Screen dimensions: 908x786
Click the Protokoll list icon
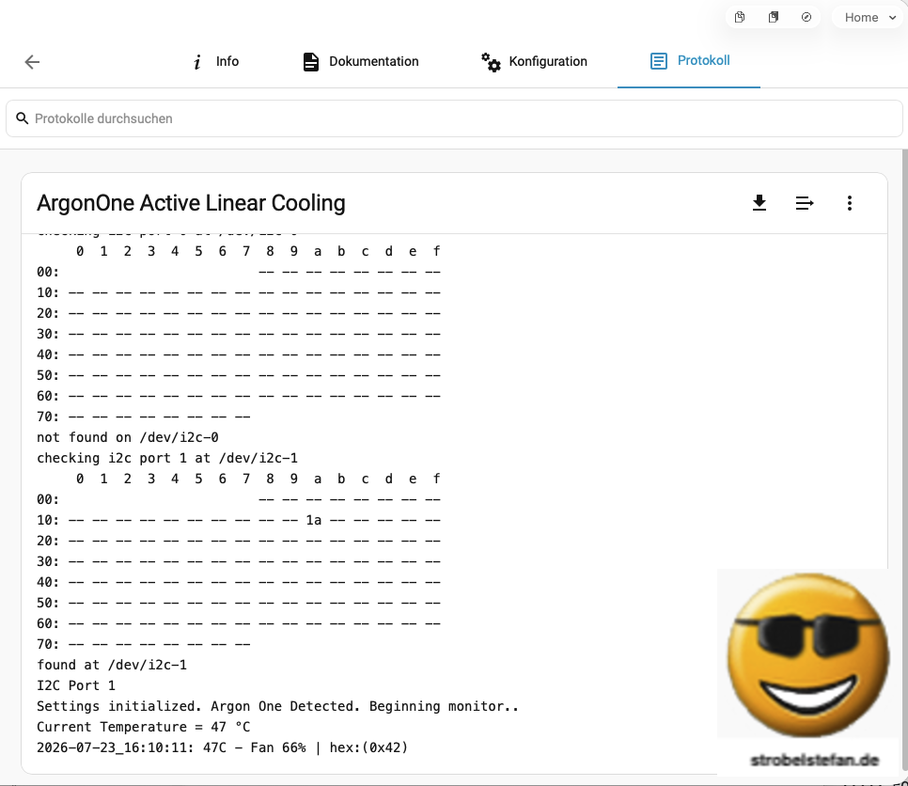[658, 61]
